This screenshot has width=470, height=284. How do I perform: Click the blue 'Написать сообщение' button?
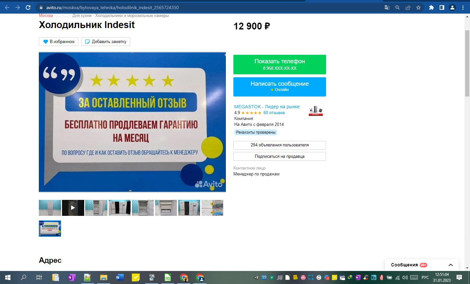(280, 87)
